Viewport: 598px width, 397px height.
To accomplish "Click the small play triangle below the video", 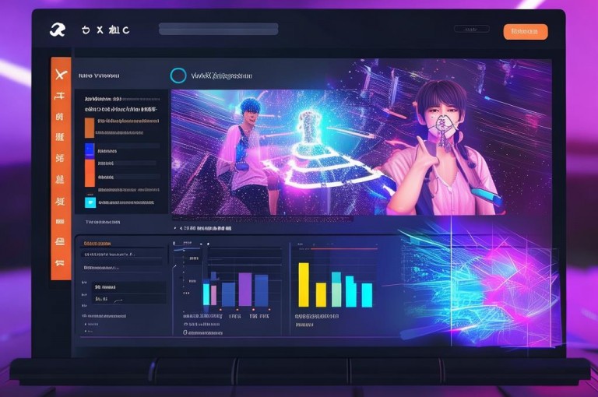I will [175, 228].
